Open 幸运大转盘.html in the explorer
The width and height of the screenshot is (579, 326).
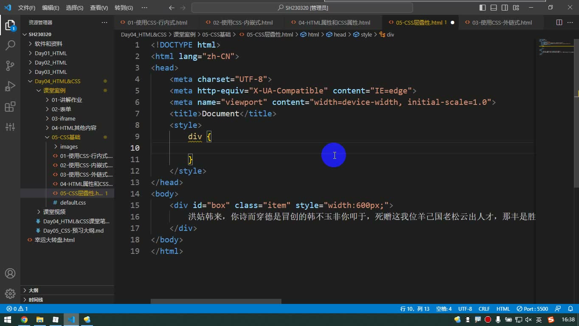pyautogui.click(x=67, y=240)
